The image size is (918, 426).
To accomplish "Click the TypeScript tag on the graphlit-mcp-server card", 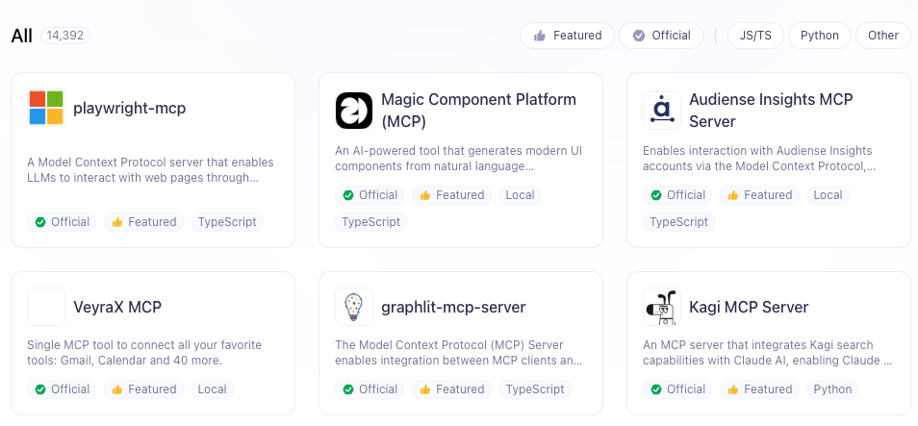I will [x=535, y=389].
